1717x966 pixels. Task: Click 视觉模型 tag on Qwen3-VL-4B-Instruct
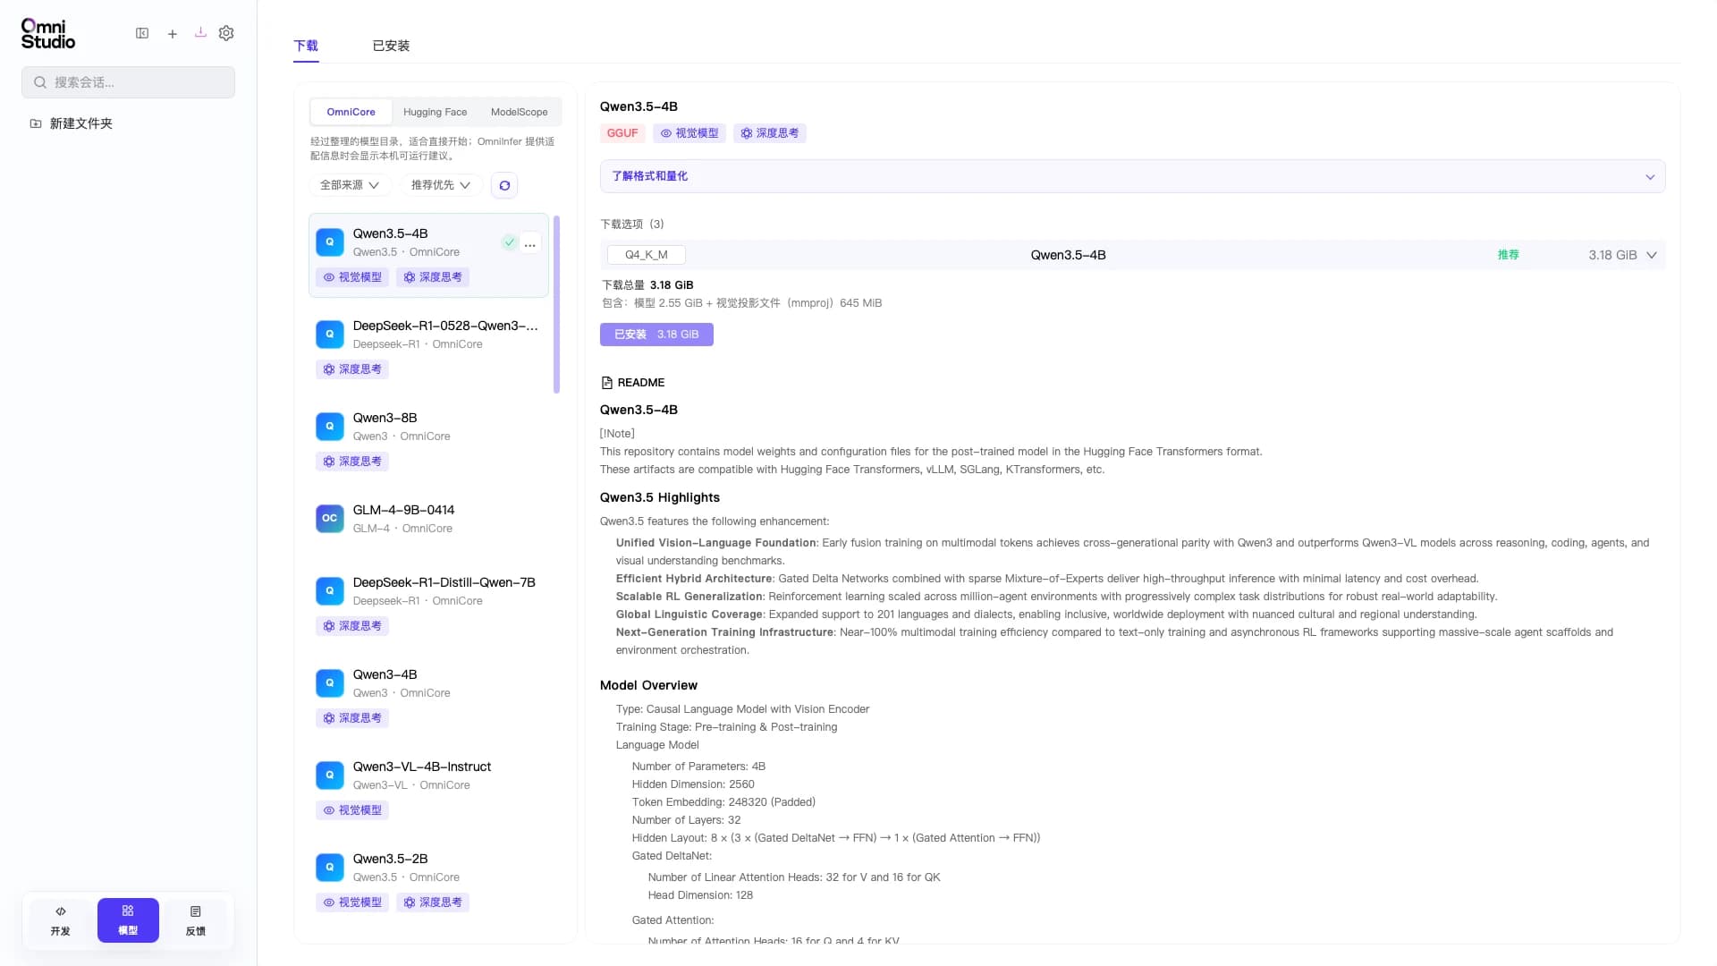click(352, 810)
